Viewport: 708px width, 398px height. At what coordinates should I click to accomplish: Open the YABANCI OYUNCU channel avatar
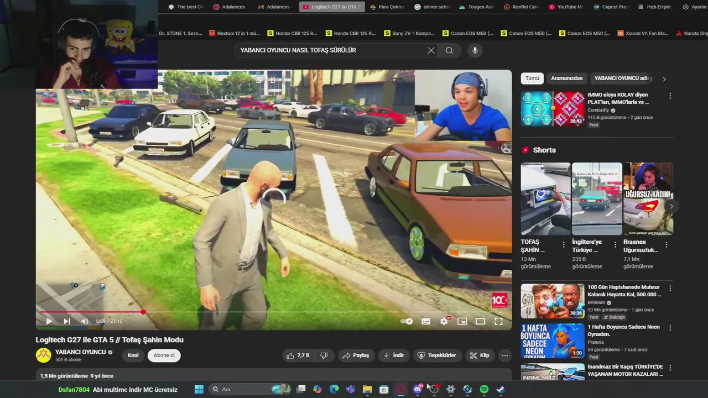pos(43,355)
